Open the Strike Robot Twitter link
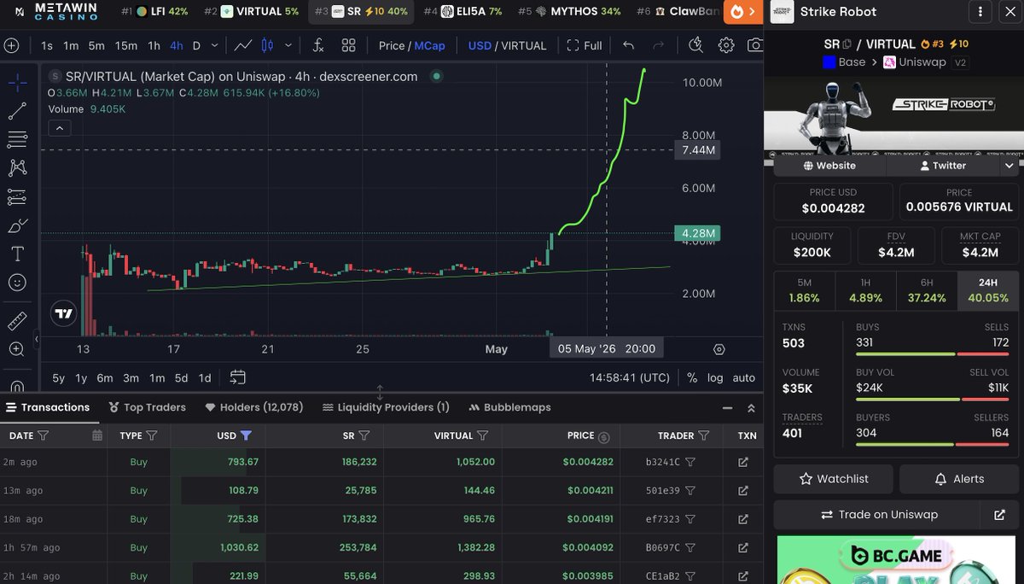The width and height of the screenshot is (1024, 584). coord(942,166)
